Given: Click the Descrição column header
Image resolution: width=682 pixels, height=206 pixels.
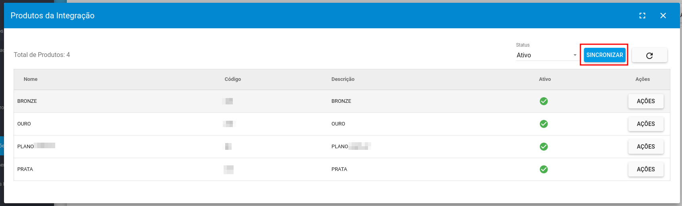Looking at the screenshot, I should 343,79.
